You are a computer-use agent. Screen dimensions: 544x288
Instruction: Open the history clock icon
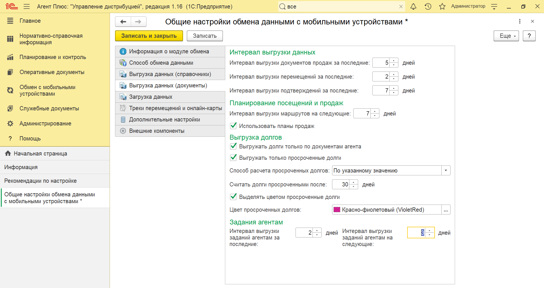[x=428, y=7]
